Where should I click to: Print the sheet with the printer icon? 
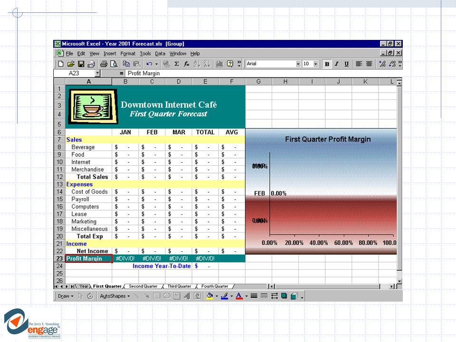[x=104, y=64]
